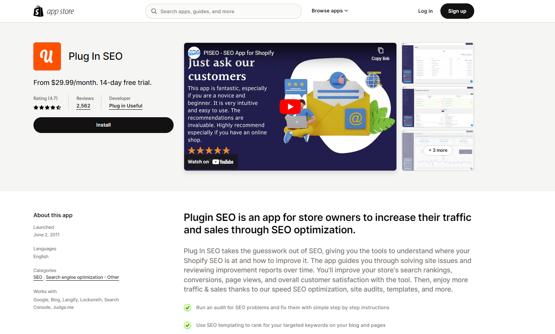Select the 'Works with' label
The height and width of the screenshot is (334, 555).
point(45,292)
